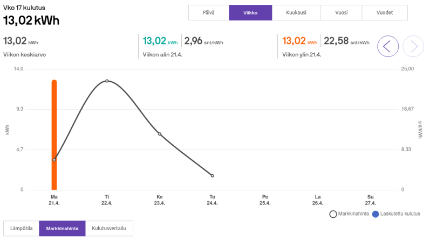Screen dimensions: 430x242
Task: Click the orange Monday consumption bar
Action: point(54,135)
